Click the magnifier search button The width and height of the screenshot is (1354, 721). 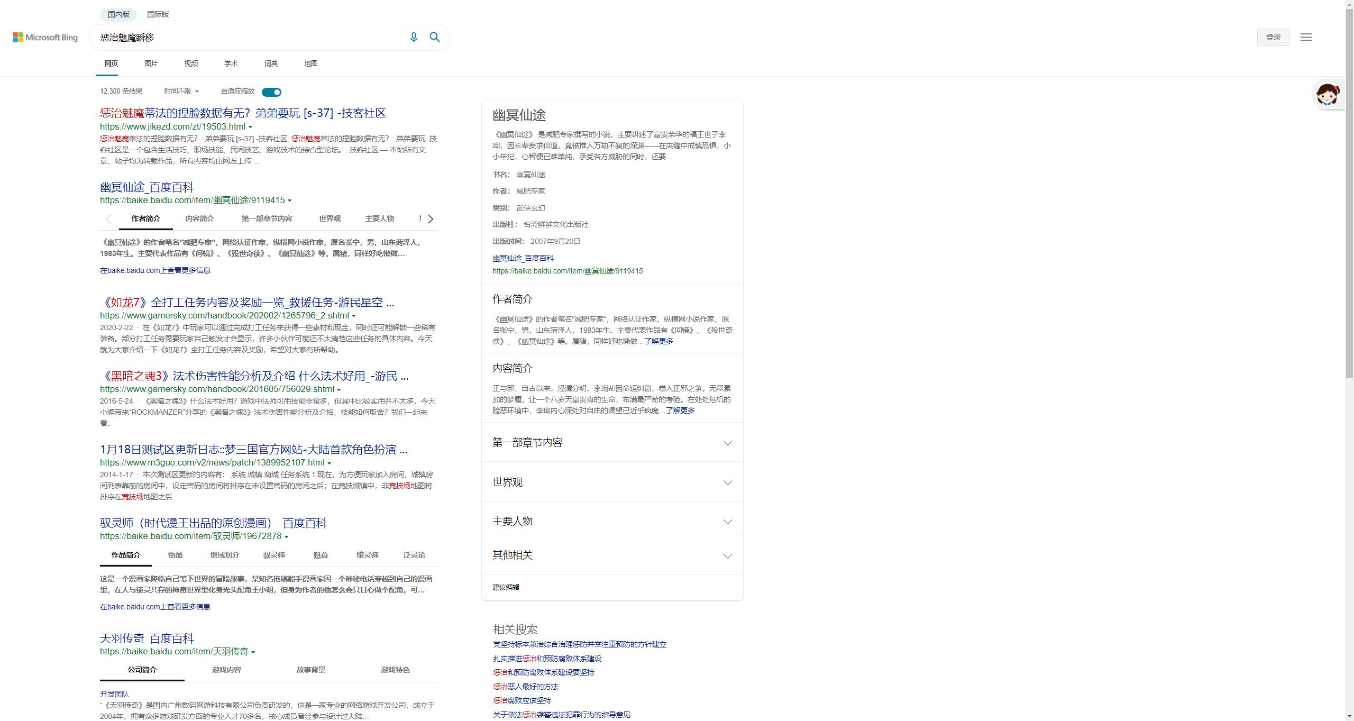(x=435, y=37)
